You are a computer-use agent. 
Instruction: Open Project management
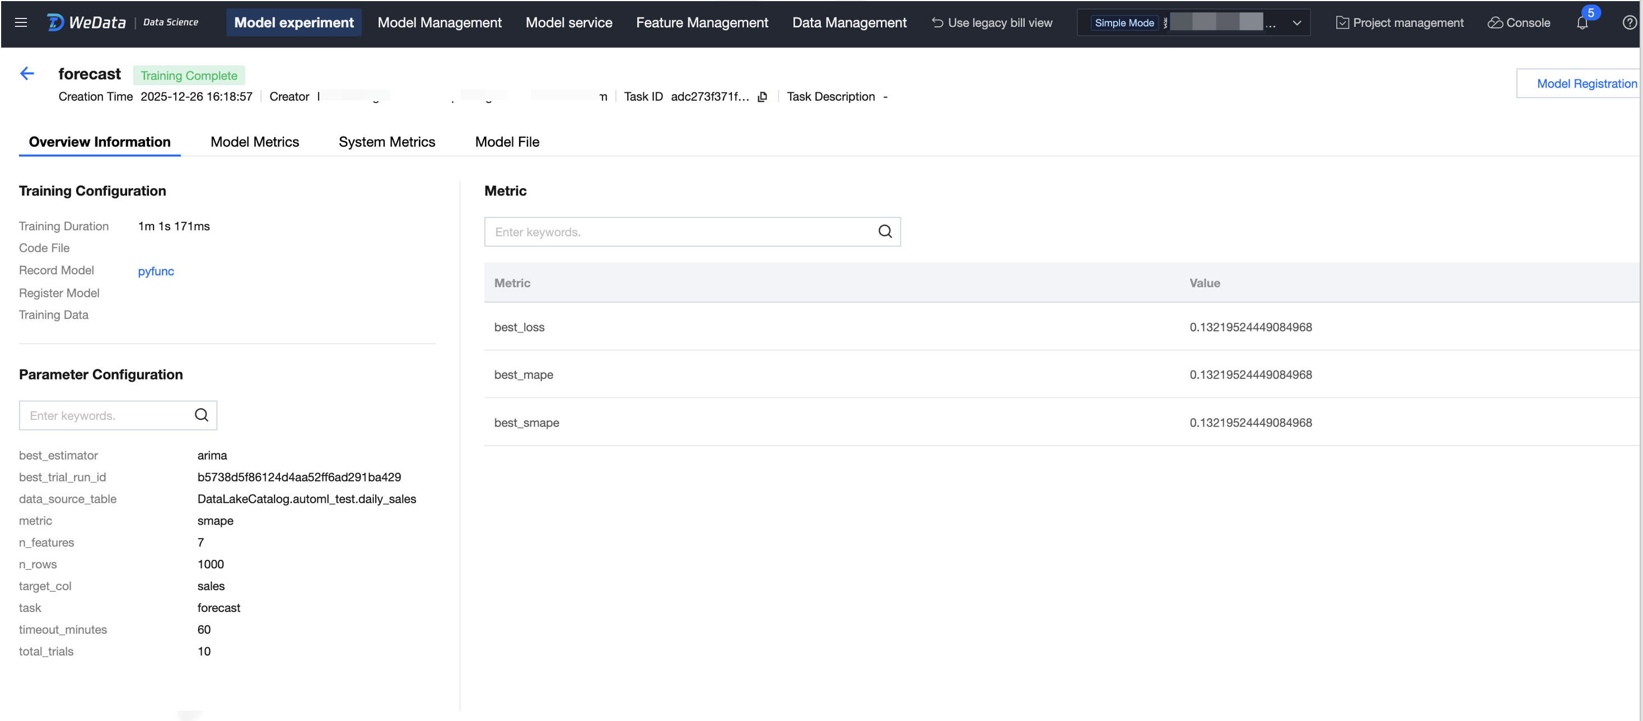1399,23
